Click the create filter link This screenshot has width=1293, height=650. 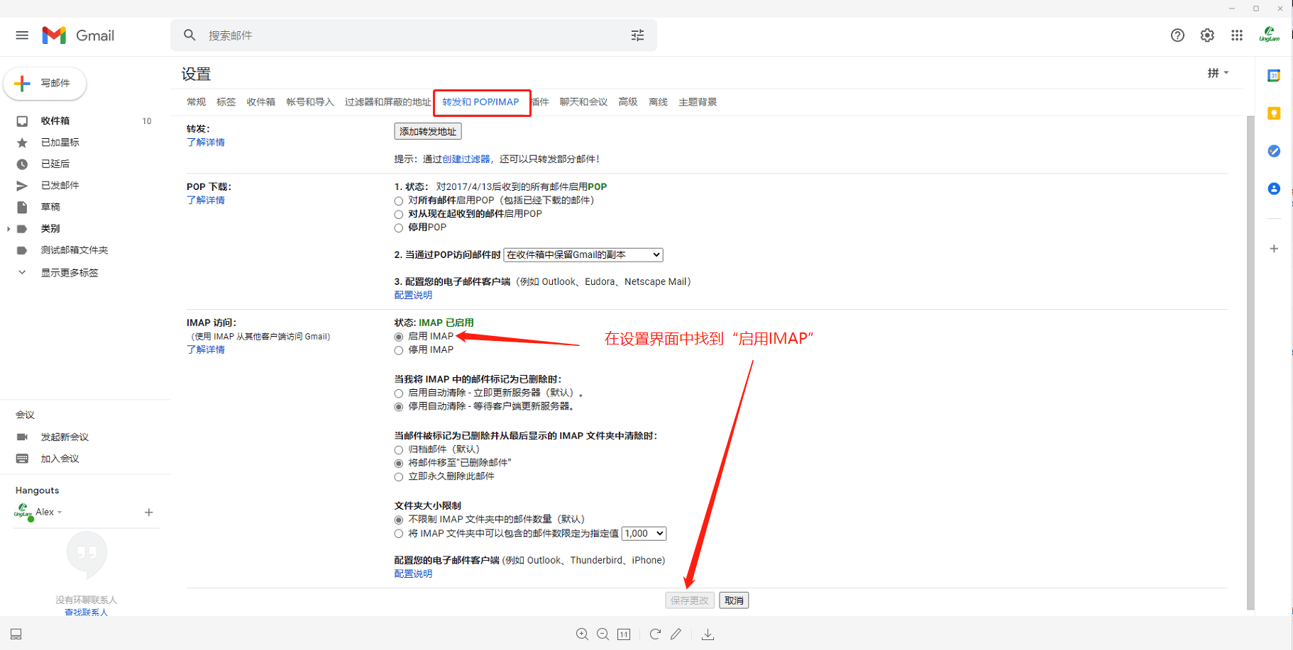[466, 159]
